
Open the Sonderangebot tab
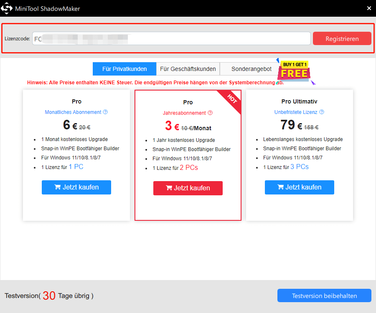click(252, 69)
